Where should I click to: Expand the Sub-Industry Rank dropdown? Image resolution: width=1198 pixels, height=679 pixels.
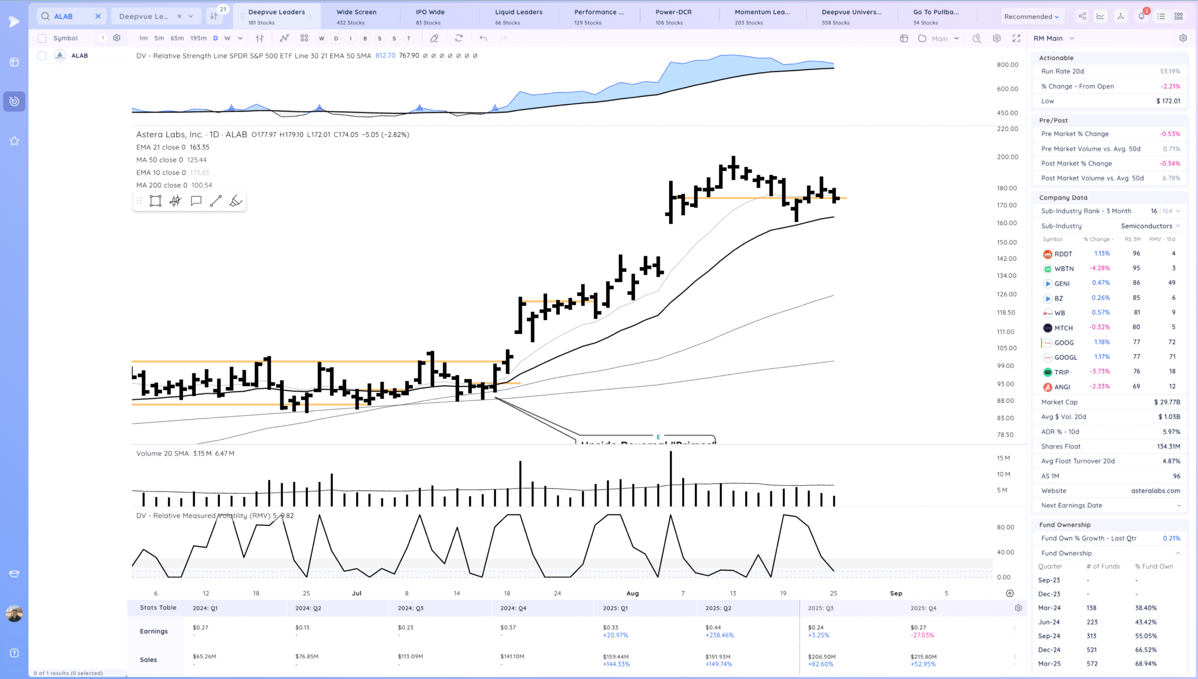pyautogui.click(x=1178, y=211)
